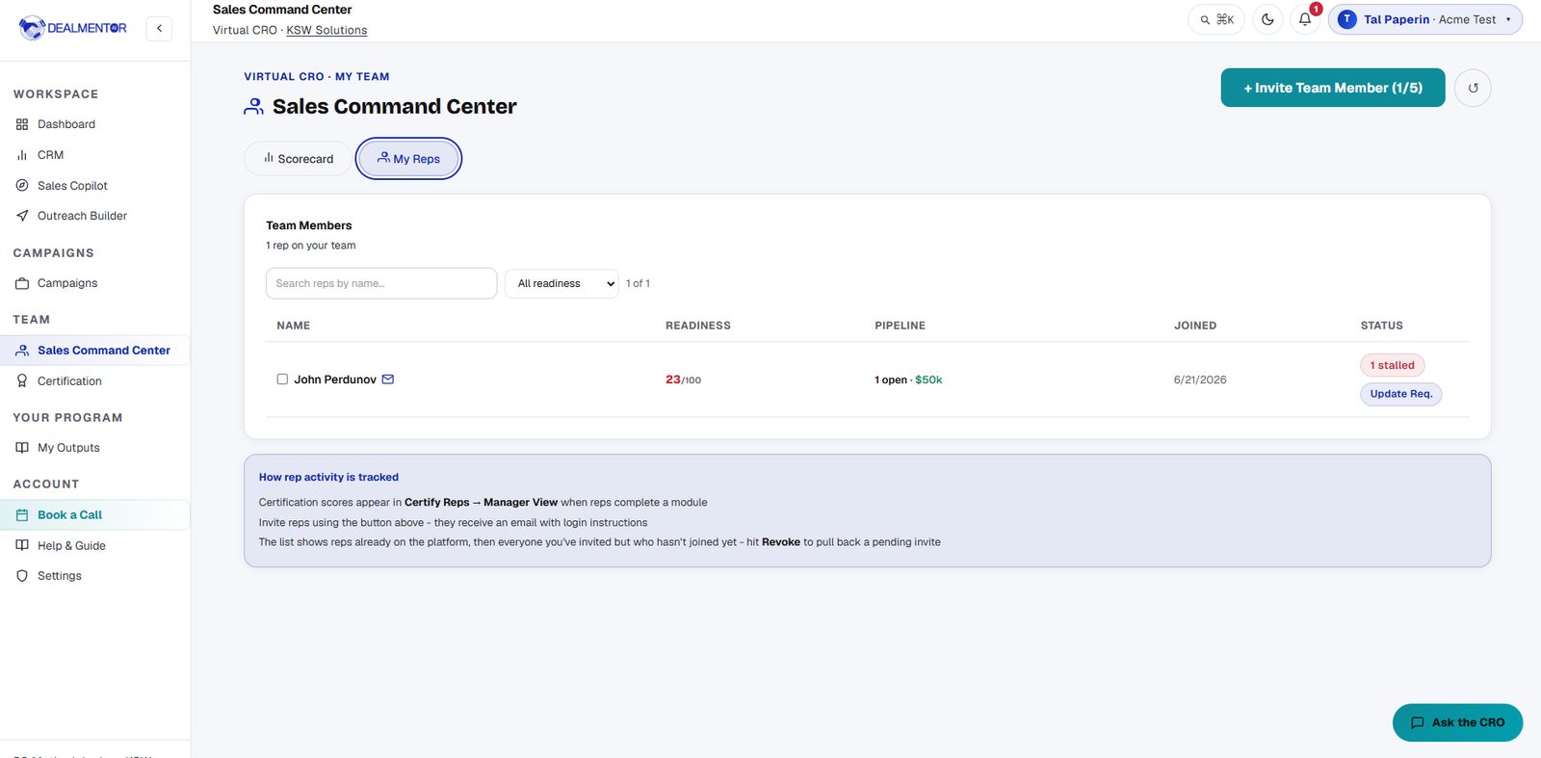Screen dimensions: 1541x758
Task: Click the How rep activity is tracked heading
Action: (328, 477)
